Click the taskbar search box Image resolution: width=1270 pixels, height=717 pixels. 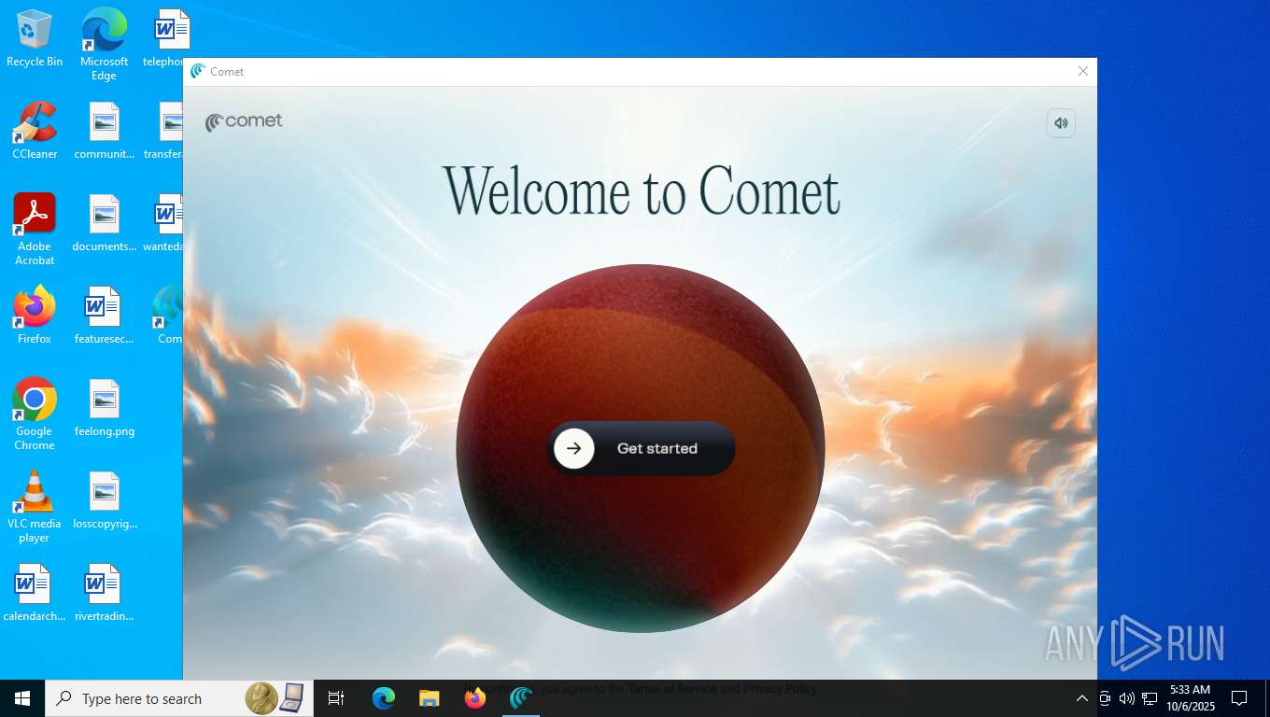click(x=179, y=698)
